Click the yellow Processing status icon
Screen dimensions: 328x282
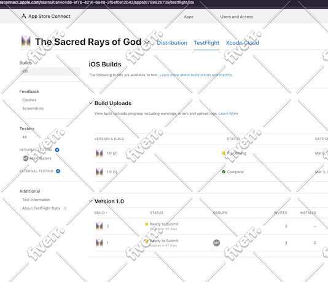[224, 153]
